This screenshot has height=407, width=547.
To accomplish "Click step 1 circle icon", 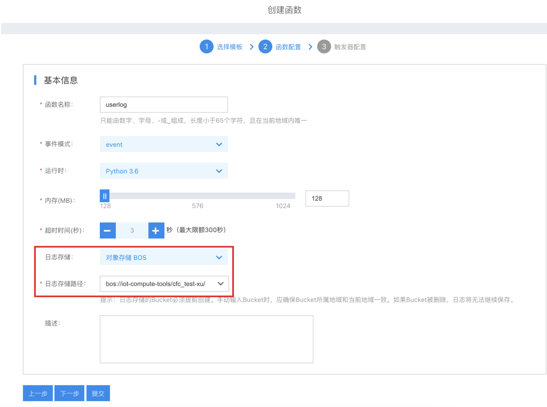I will [x=206, y=47].
